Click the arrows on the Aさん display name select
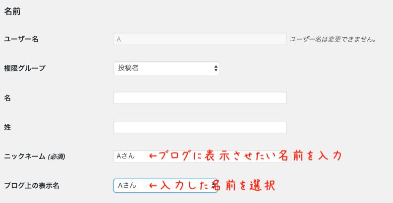Image resolution: width=393 pixels, height=203 pixels. (214, 186)
